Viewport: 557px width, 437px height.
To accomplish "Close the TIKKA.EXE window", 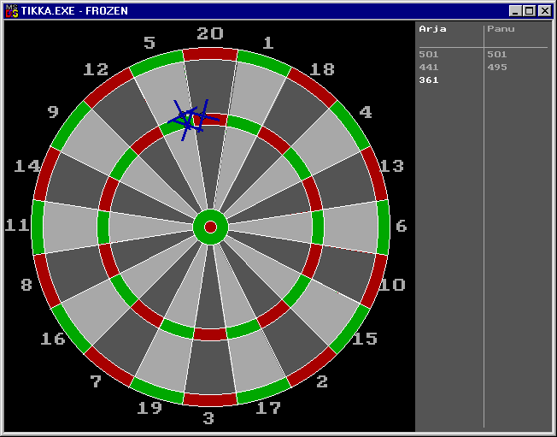I will click(544, 11).
